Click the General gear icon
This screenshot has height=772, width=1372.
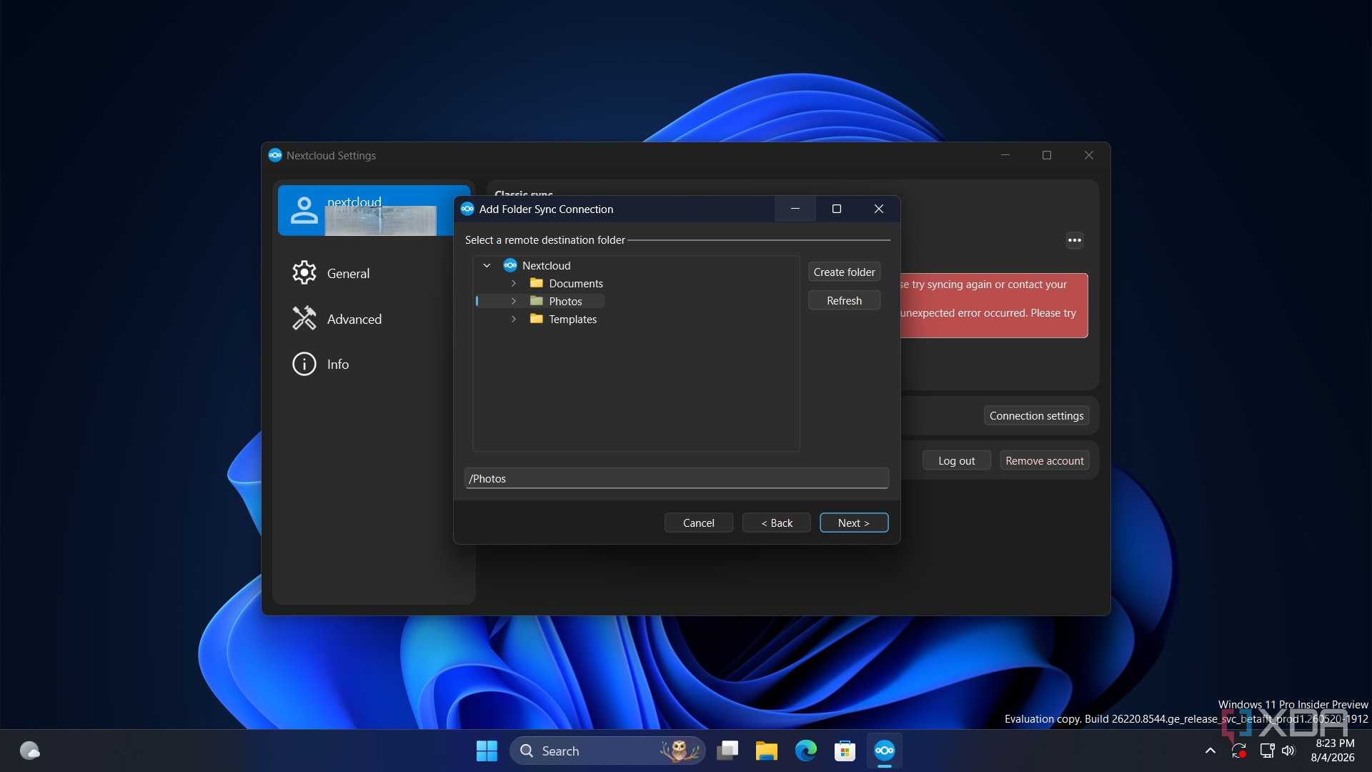click(x=304, y=272)
